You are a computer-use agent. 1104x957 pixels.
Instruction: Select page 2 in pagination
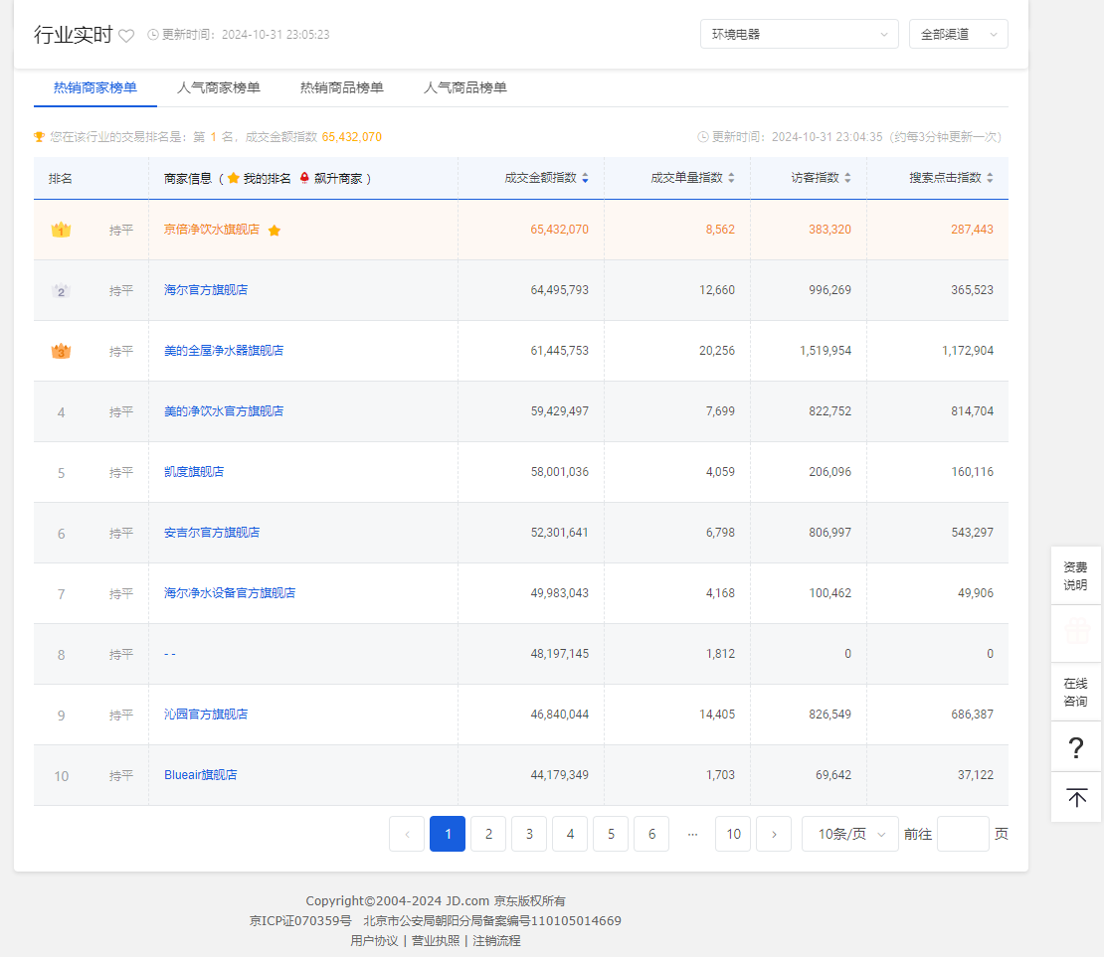pos(488,834)
